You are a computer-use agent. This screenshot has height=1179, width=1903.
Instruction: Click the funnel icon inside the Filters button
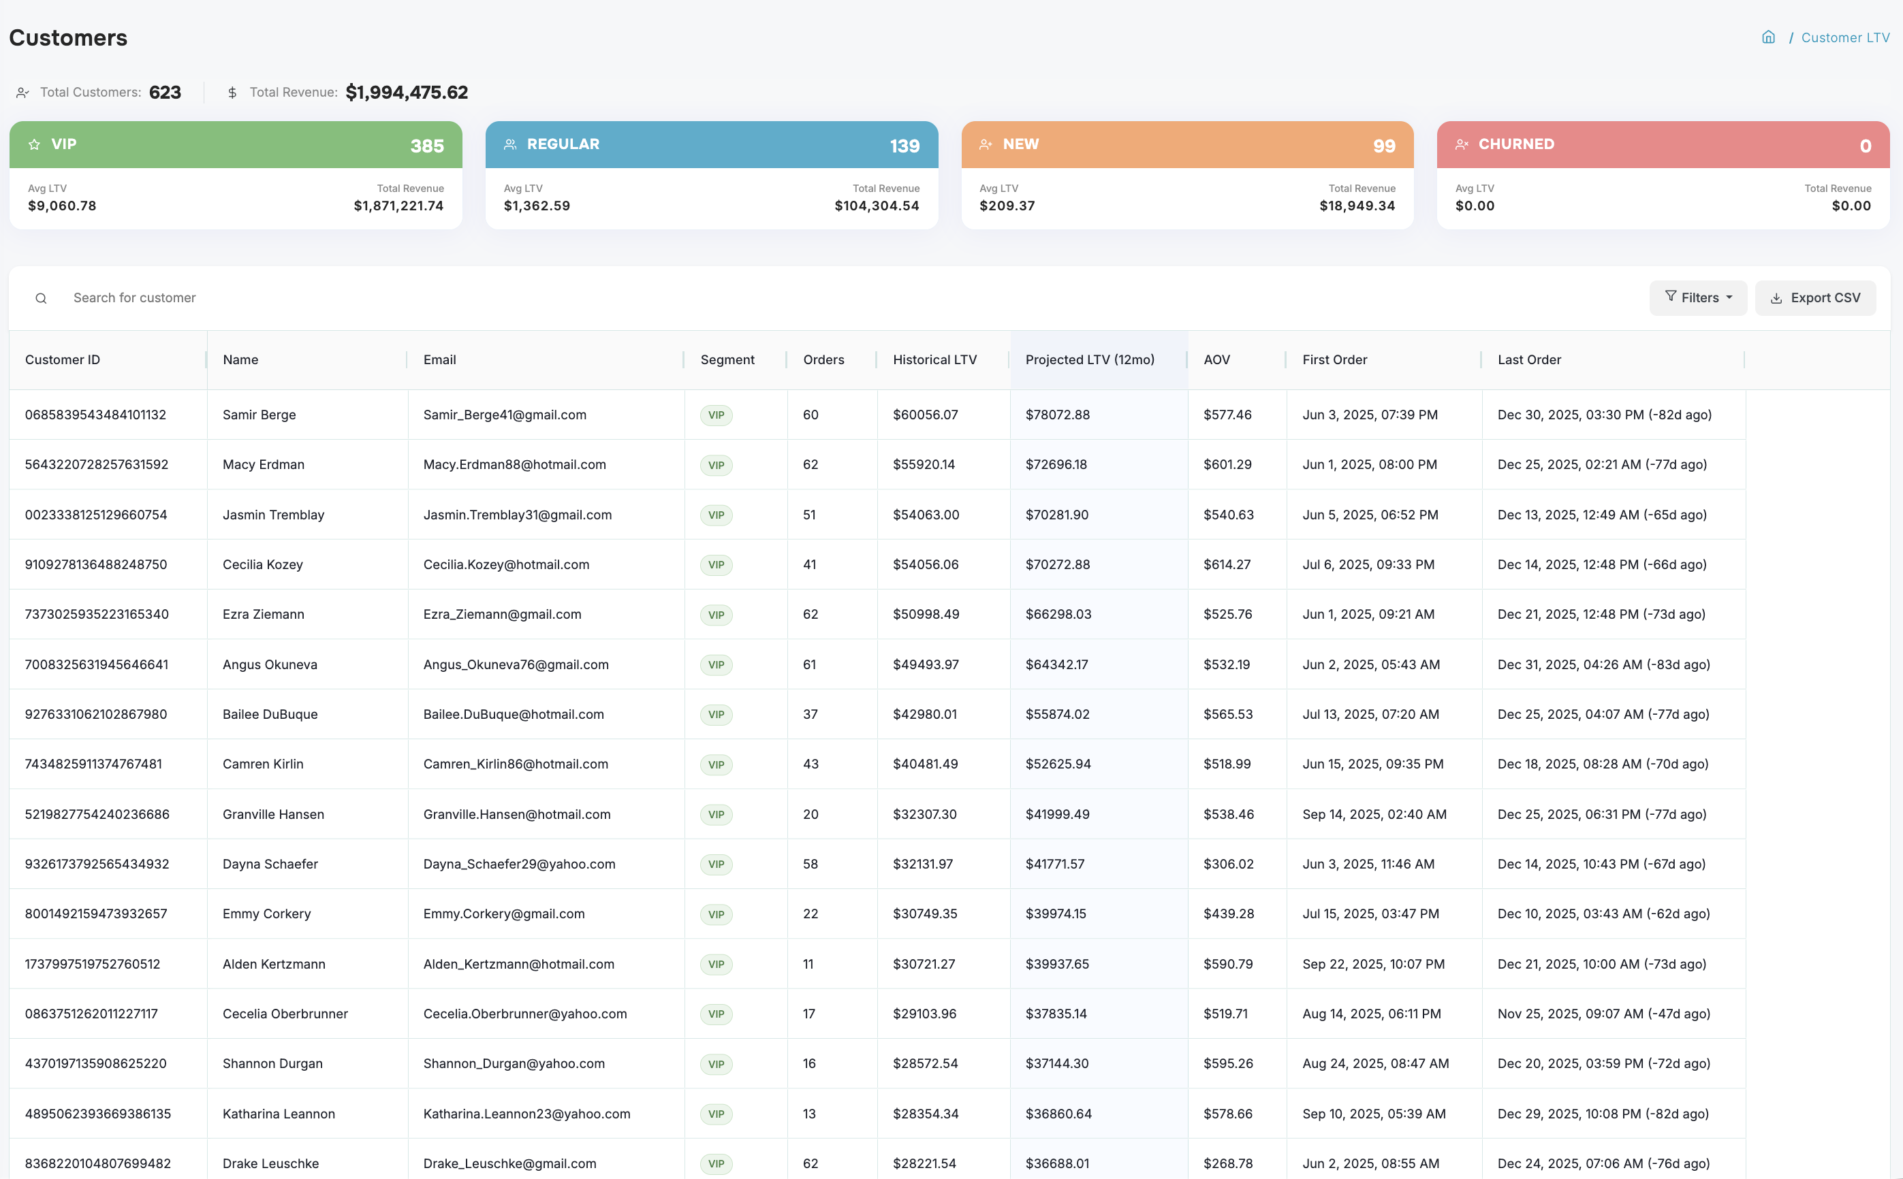pyautogui.click(x=1671, y=297)
